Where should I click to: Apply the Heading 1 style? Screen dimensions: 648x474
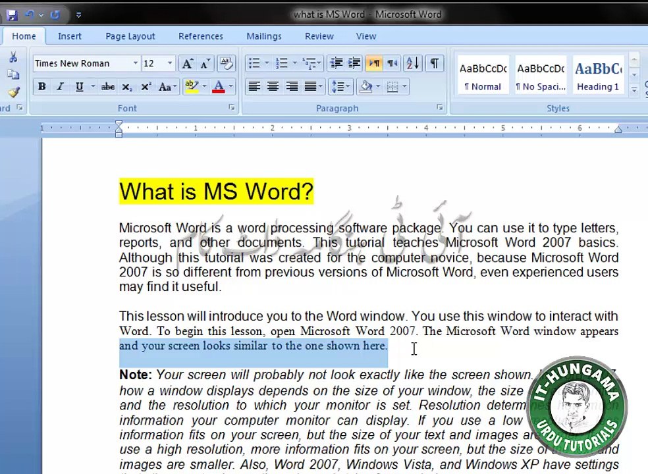tap(599, 75)
